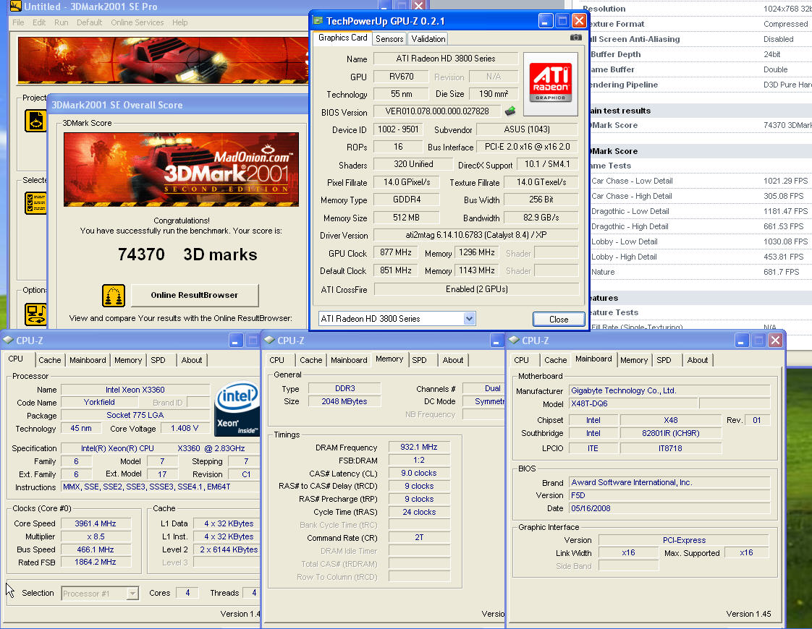Click the BIOS Version field in GPU-Z

[437, 111]
